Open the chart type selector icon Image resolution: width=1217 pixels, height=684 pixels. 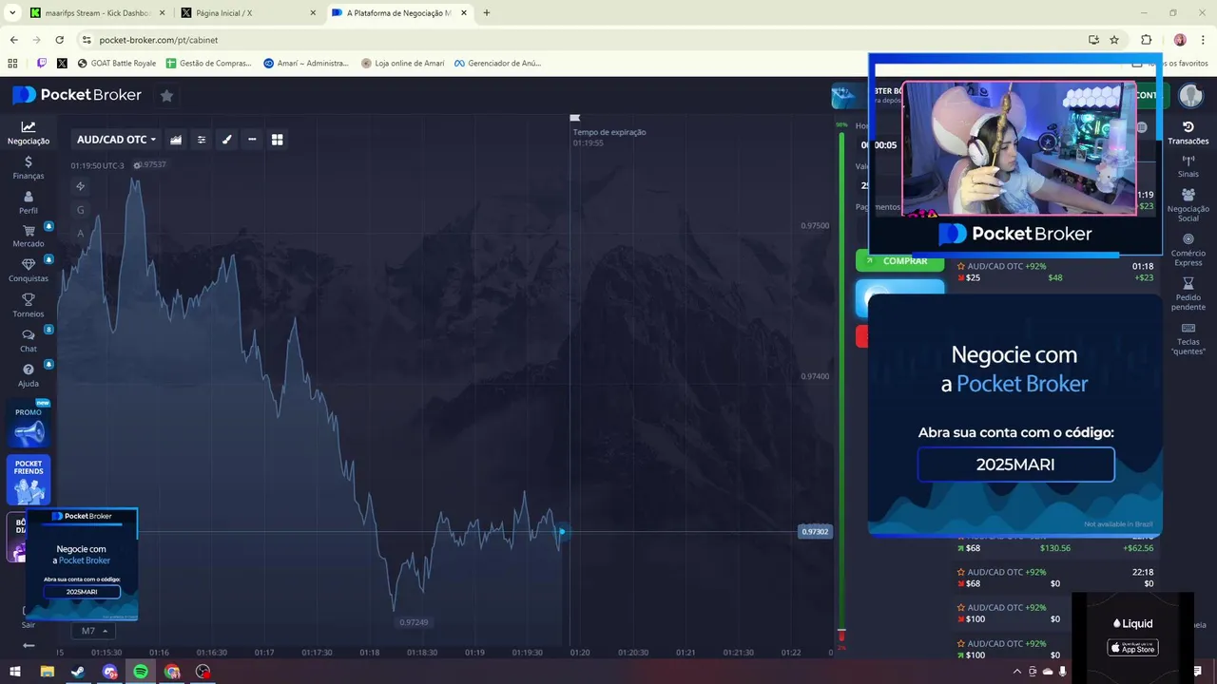176,140
